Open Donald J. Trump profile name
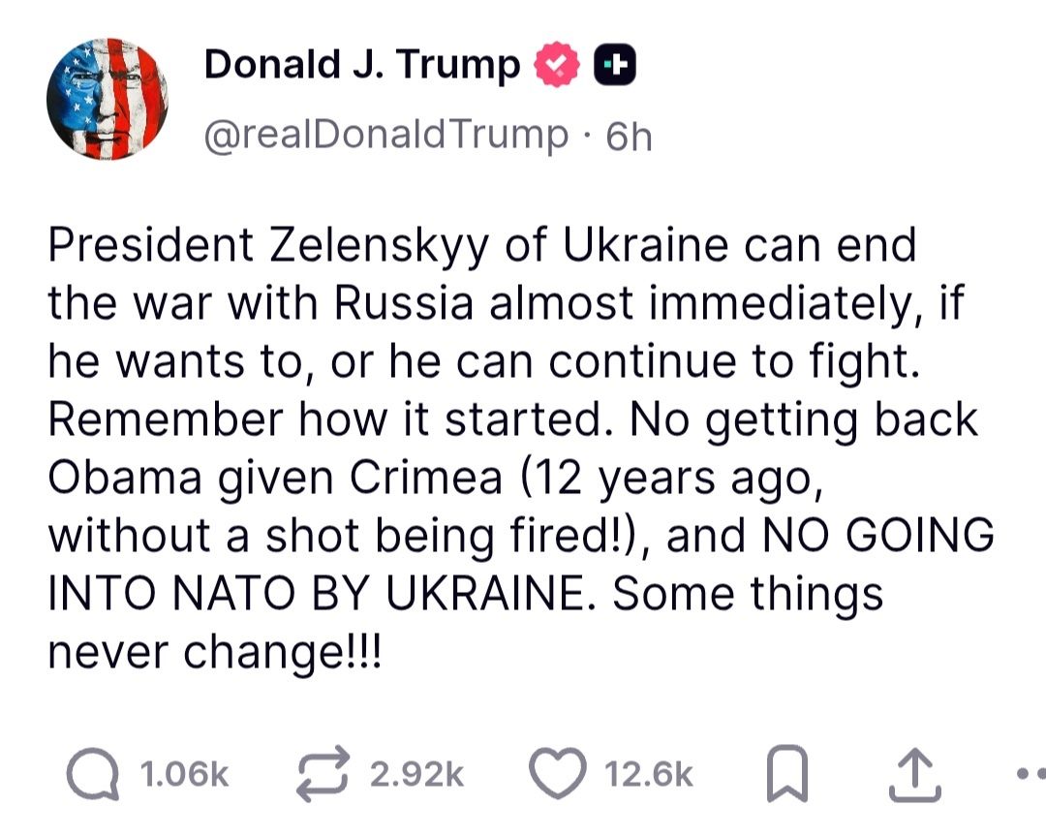The width and height of the screenshot is (1046, 837). pos(361,66)
